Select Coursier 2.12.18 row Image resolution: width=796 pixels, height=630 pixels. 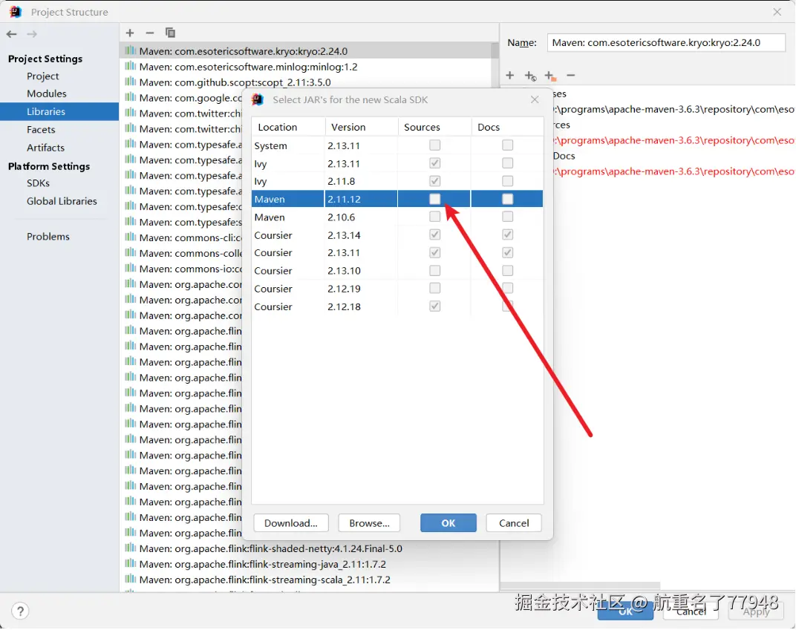[397, 306]
